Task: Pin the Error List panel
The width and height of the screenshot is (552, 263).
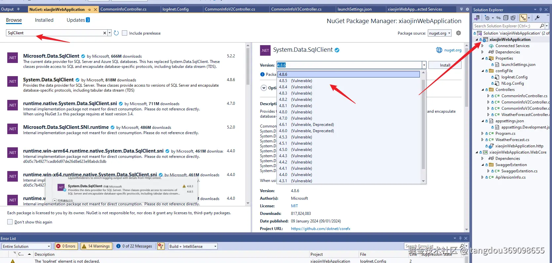Action: click(x=460, y=238)
